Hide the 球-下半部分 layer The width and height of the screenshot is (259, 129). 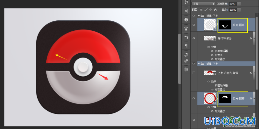pyautogui.click(x=194, y=38)
